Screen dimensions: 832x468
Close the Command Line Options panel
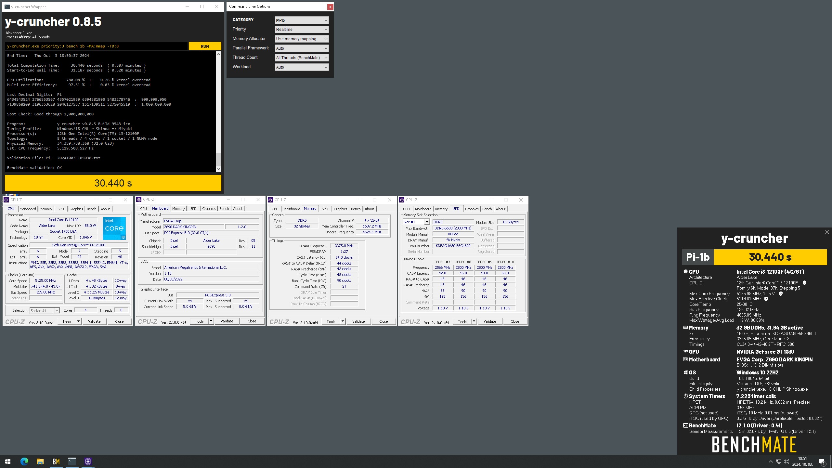click(330, 6)
